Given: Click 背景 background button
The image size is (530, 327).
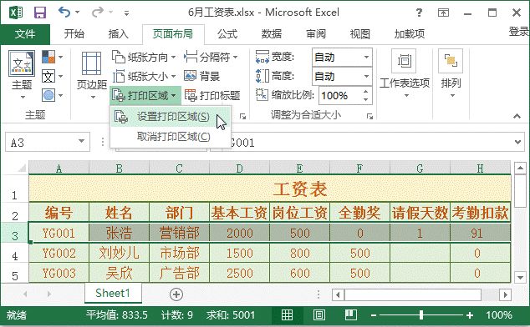Looking at the screenshot, I should (202, 76).
